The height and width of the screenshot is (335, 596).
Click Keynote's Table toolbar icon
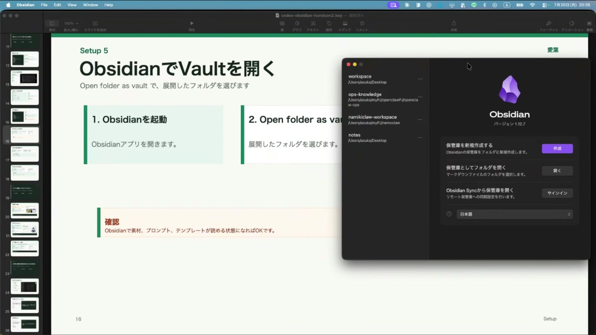(282, 23)
